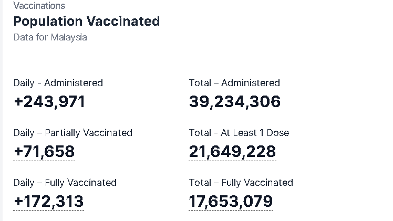
Task: Click the dotted-underlined +71,658 value
Action: [44, 151]
